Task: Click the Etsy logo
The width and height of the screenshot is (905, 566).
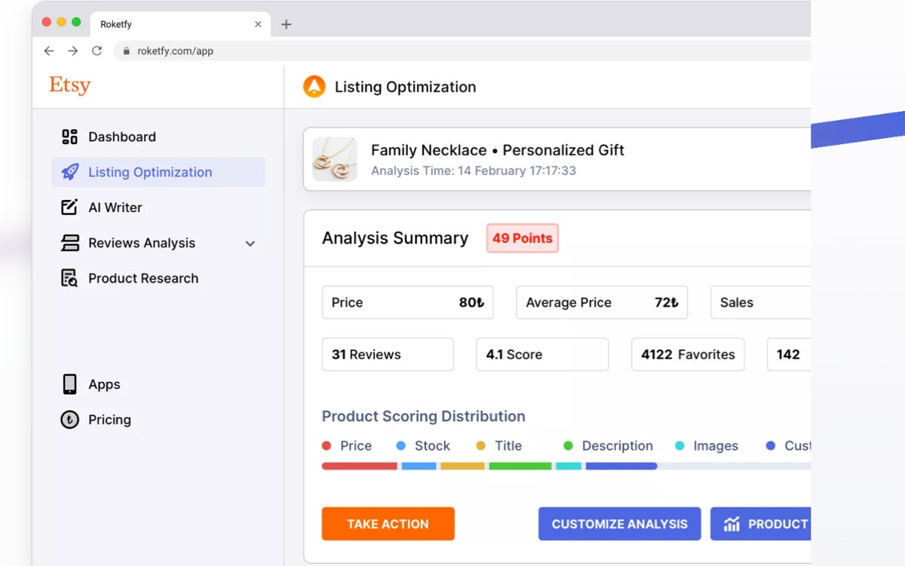Action: tap(70, 85)
